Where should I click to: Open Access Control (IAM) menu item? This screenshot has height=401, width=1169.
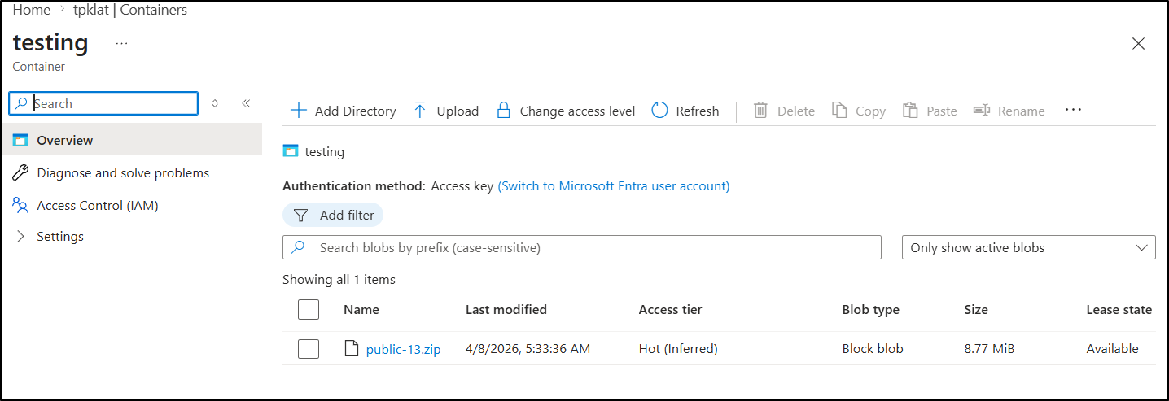point(97,205)
